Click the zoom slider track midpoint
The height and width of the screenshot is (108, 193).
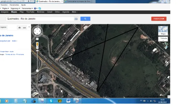coord(37,60)
